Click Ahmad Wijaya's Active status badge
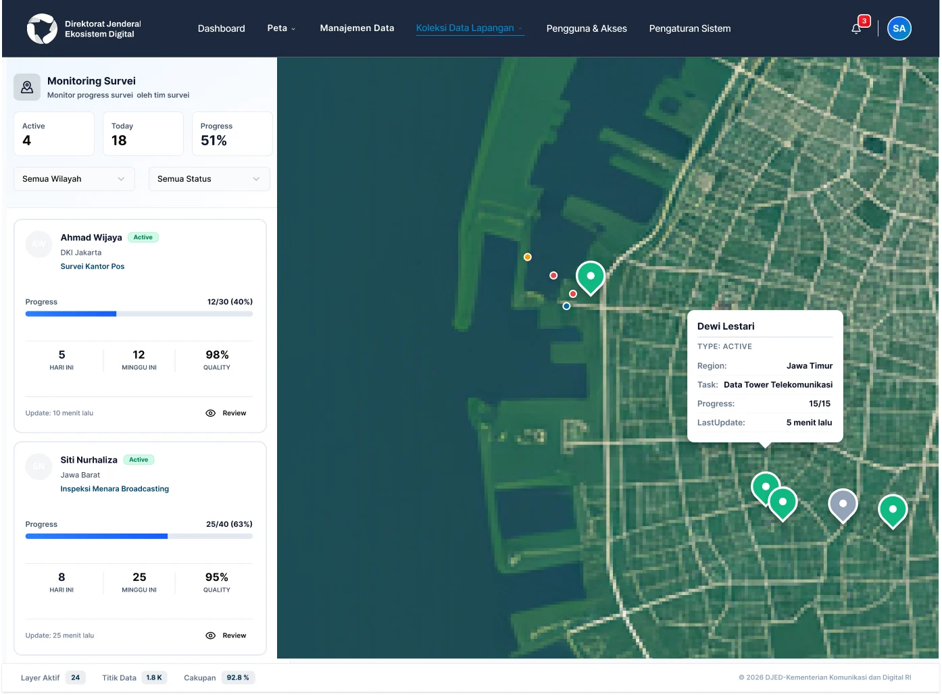 (143, 238)
